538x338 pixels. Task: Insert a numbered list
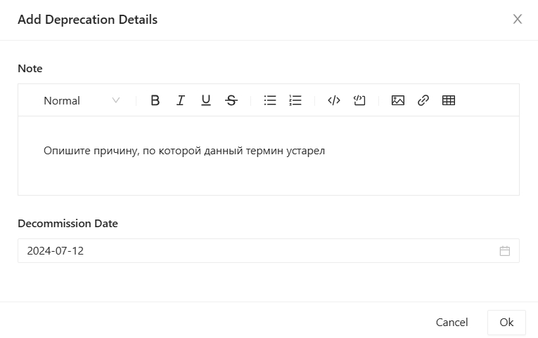[295, 100]
